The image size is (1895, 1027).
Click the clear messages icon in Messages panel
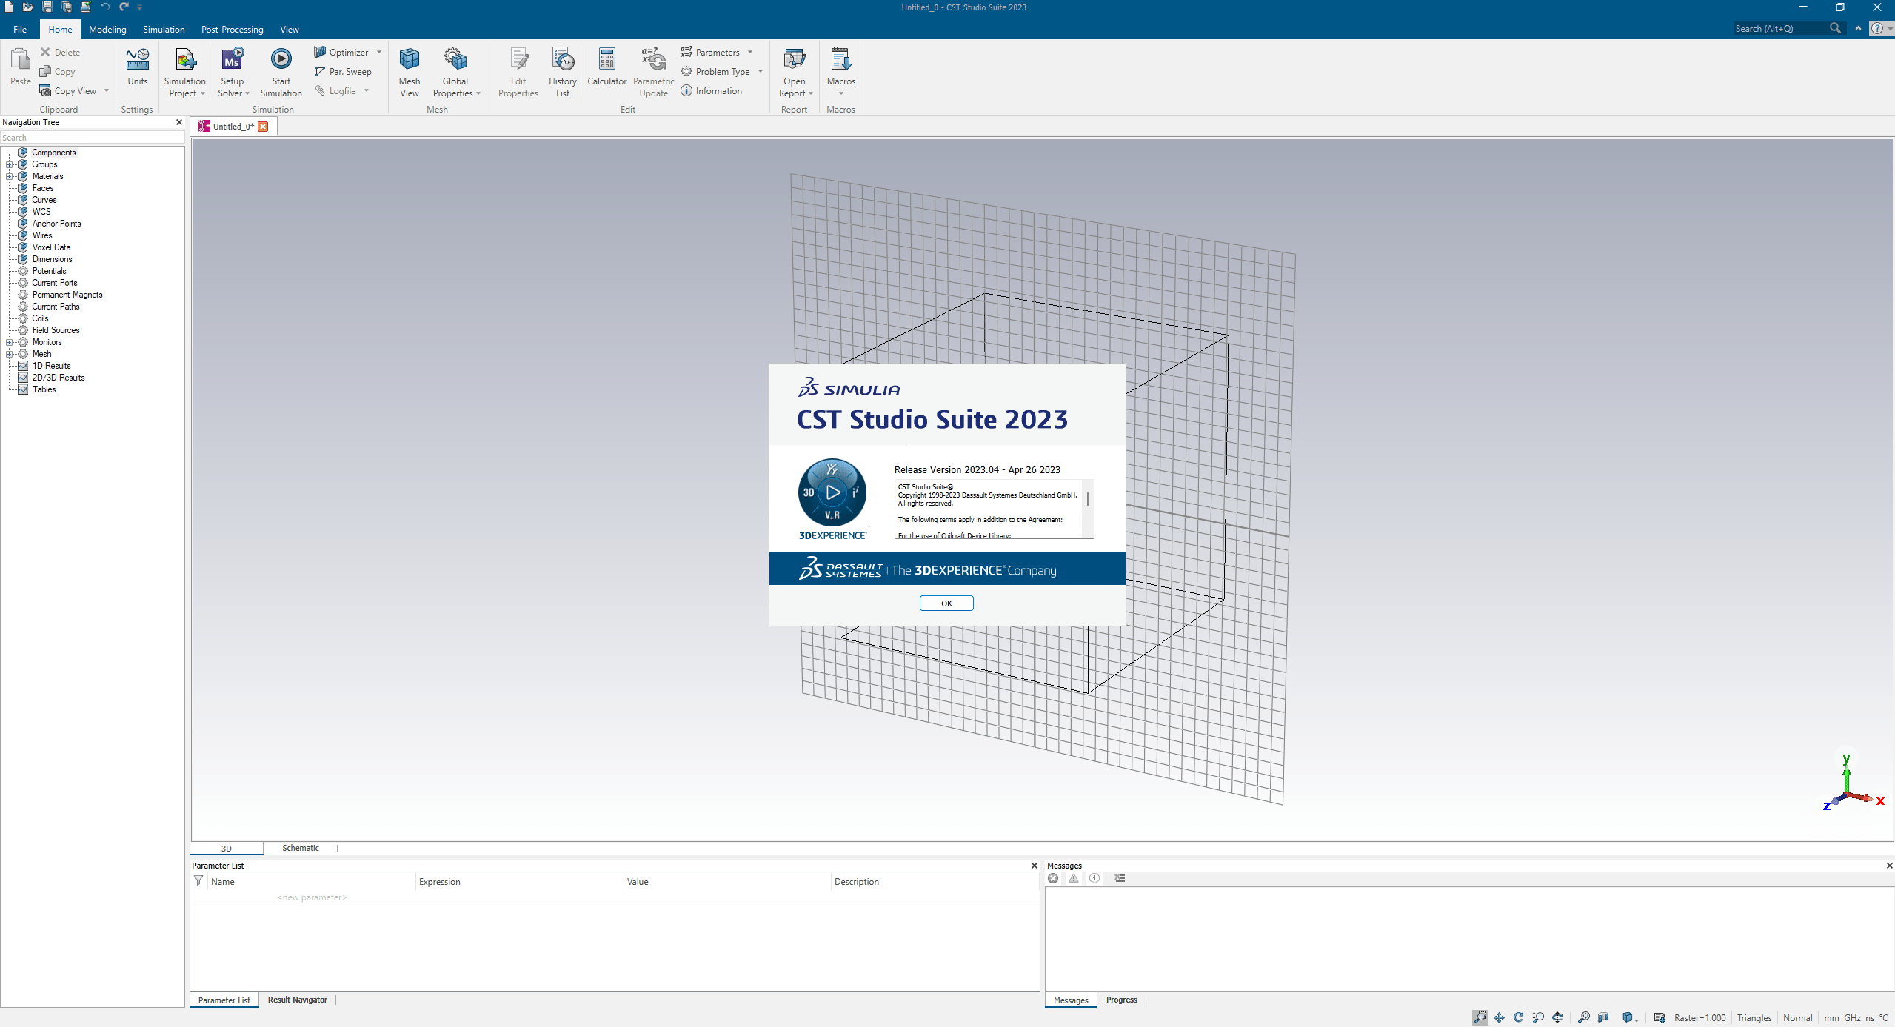1120,878
